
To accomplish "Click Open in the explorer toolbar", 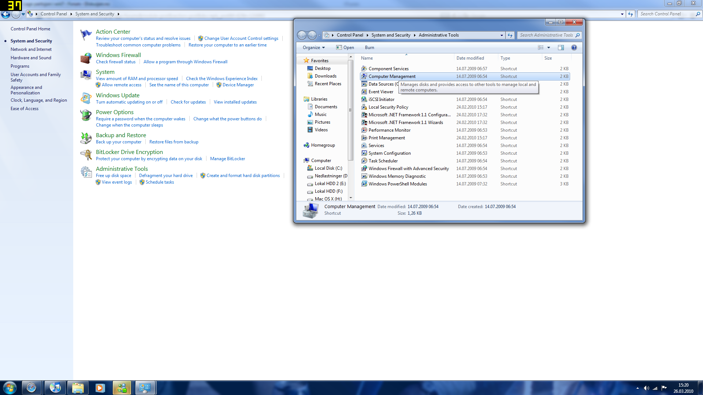I will pyautogui.click(x=345, y=48).
